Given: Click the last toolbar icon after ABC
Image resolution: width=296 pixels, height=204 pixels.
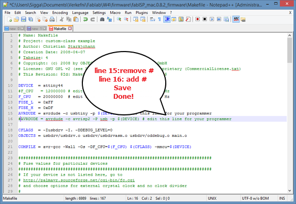Looking at the screenshot, I should click(243, 19).
